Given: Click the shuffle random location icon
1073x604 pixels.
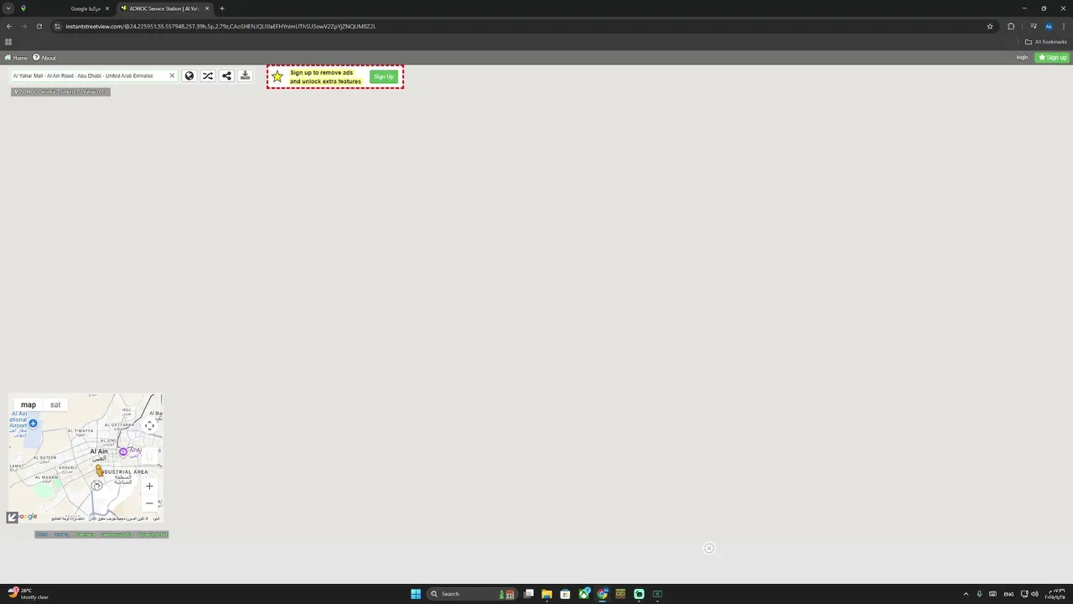Looking at the screenshot, I should [208, 75].
